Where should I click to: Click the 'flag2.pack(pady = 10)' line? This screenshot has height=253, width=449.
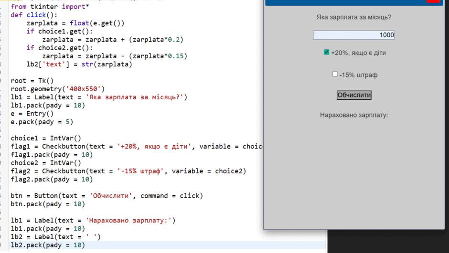(52, 179)
